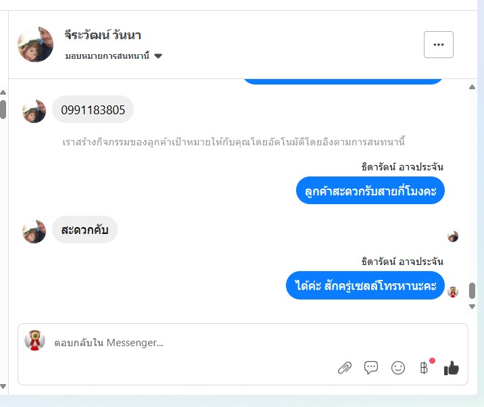
Task: Open the three-dot more options button
Action: (438, 45)
